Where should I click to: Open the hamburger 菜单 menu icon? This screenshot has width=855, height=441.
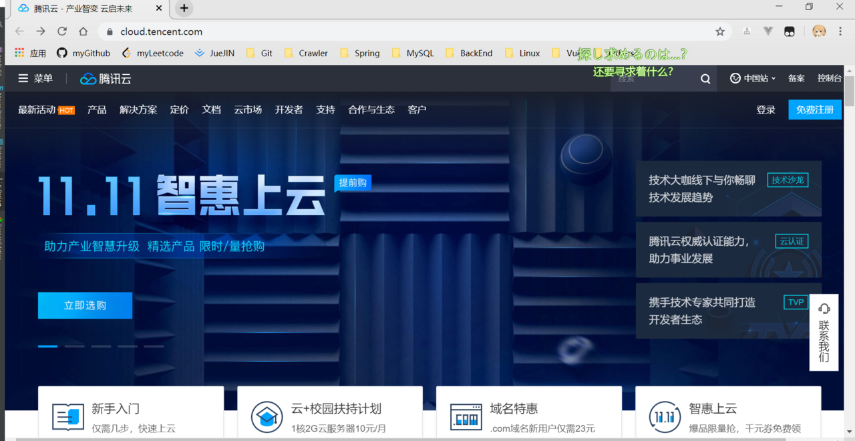coord(23,79)
